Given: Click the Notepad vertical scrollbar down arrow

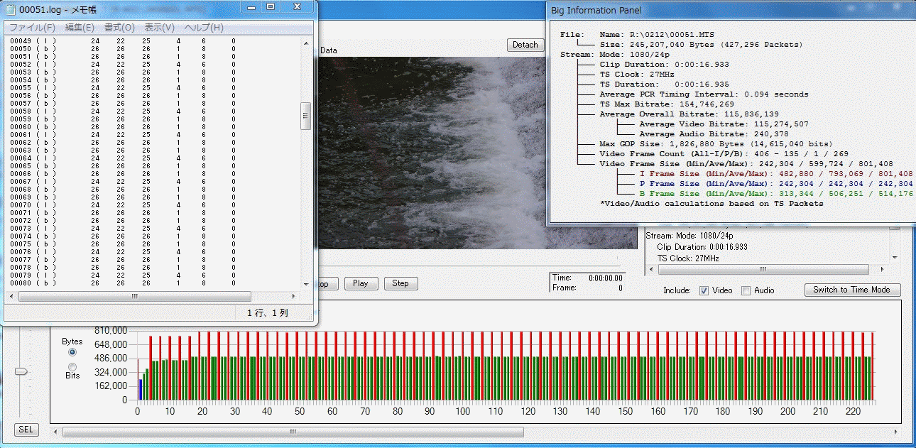Looking at the screenshot, I should 306,285.
